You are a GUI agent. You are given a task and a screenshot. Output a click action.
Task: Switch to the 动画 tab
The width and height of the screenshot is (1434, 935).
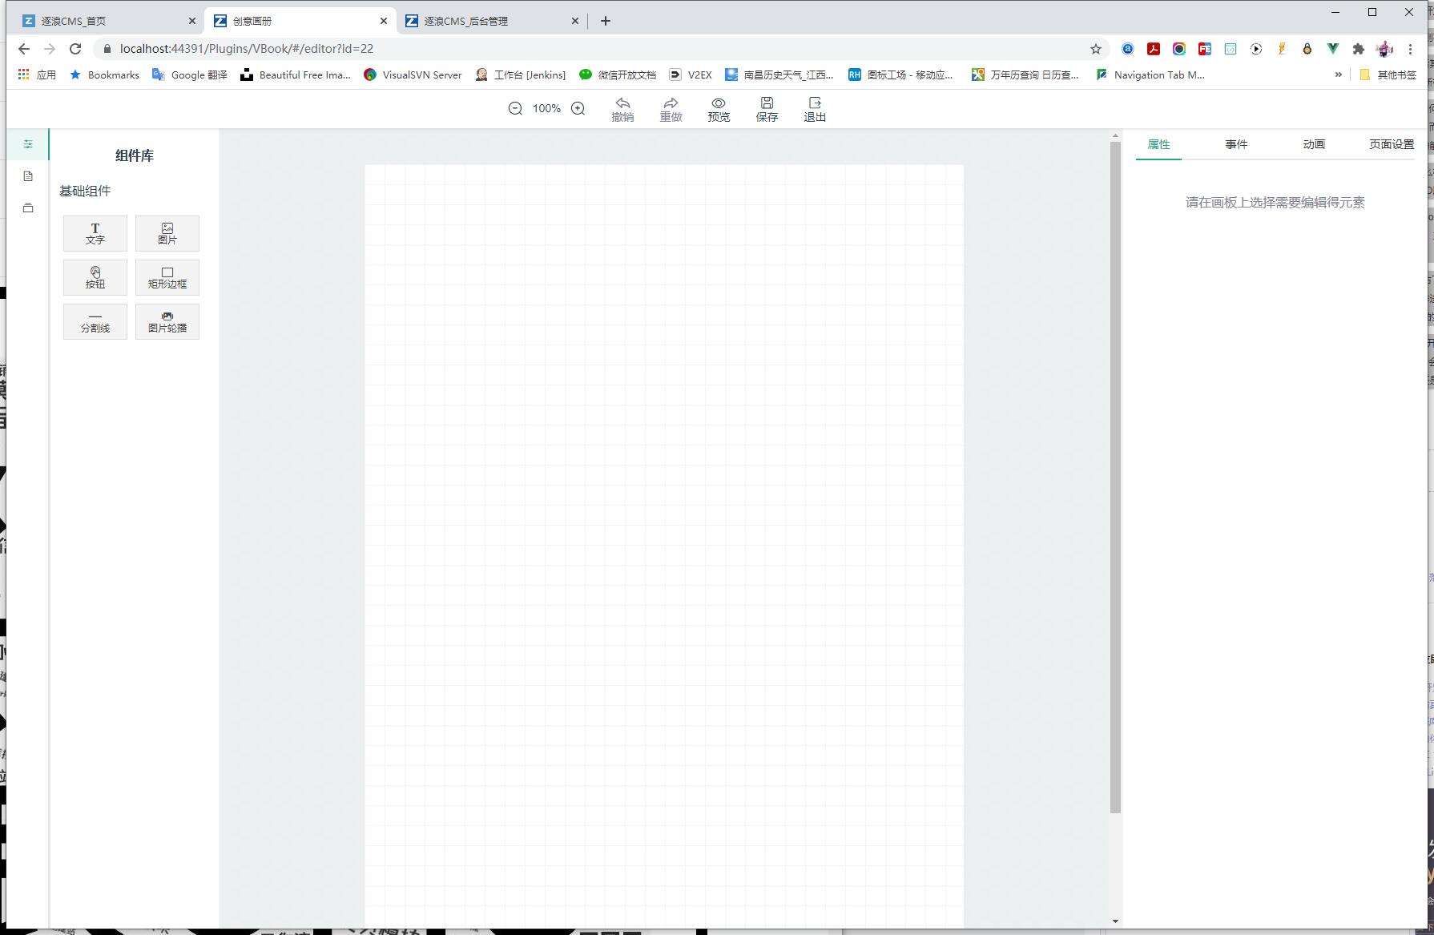(1313, 144)
